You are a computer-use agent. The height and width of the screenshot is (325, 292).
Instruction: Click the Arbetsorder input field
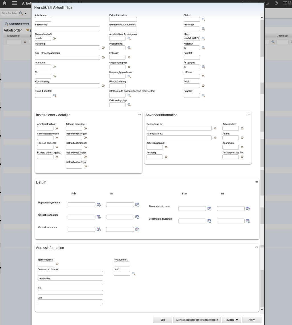(x=43, y=19)
